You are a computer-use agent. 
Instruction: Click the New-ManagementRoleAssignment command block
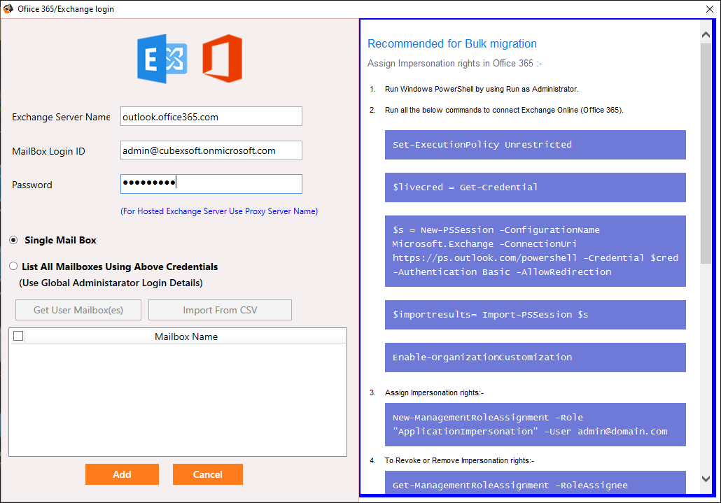(535, 425)
